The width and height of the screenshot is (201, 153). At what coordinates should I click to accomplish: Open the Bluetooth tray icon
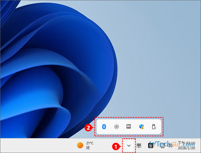104,127
